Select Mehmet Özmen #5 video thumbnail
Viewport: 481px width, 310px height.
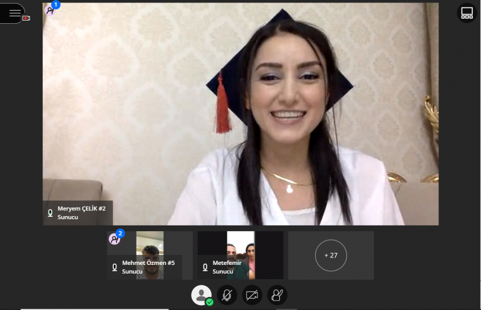(150, 255)
